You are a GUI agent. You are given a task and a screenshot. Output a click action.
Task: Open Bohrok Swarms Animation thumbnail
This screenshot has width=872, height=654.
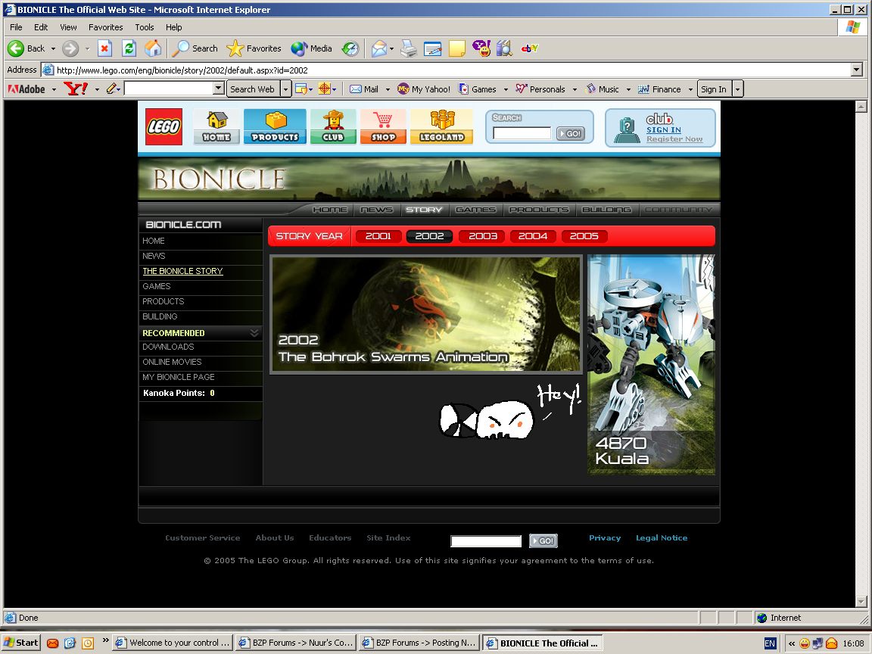(426, 314)
